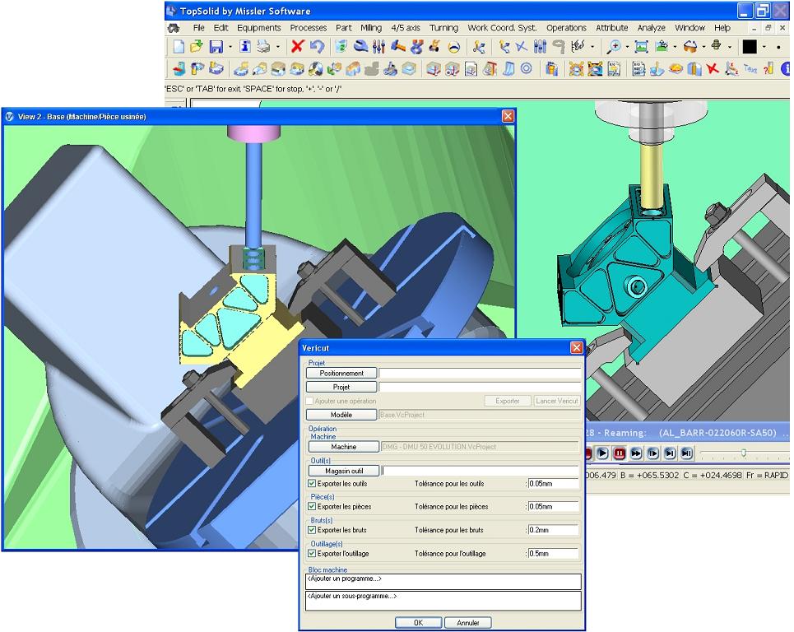Click the Tolérance pour les outils 0.05mm field
Viewport: 794px width, 632px height.
[553, 484]
